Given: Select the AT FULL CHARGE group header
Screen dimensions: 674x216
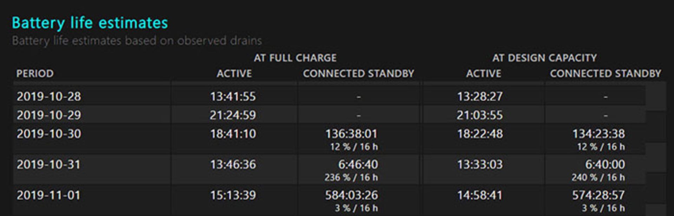Looking at the screenshot, I should 295,58.
